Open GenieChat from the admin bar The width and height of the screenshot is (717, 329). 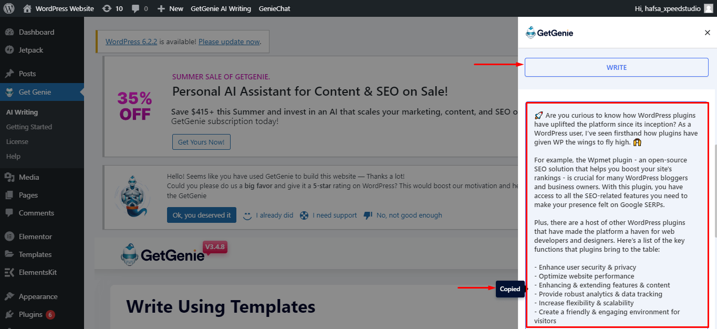(x=274, y=8)
